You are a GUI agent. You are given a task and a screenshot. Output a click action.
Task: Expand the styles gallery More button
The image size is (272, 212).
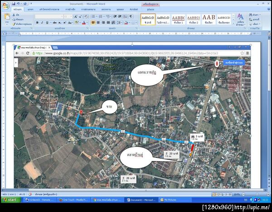tap(233, 24)
